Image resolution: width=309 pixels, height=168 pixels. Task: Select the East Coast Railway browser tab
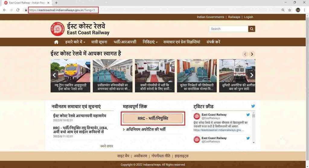(27, 3)
